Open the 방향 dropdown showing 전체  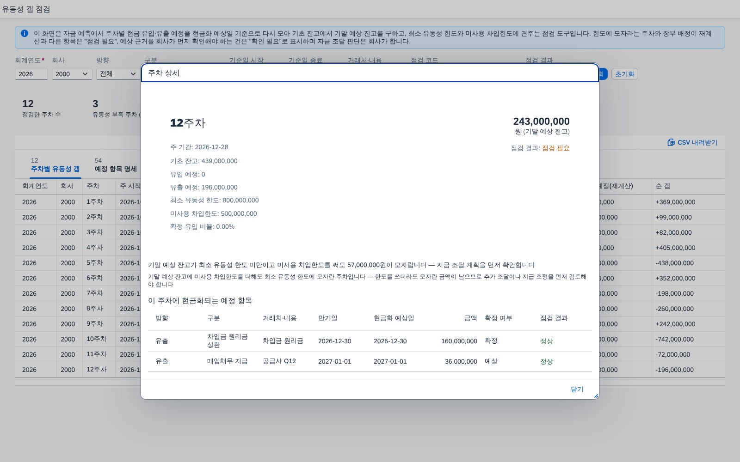[x=118, y=74]
